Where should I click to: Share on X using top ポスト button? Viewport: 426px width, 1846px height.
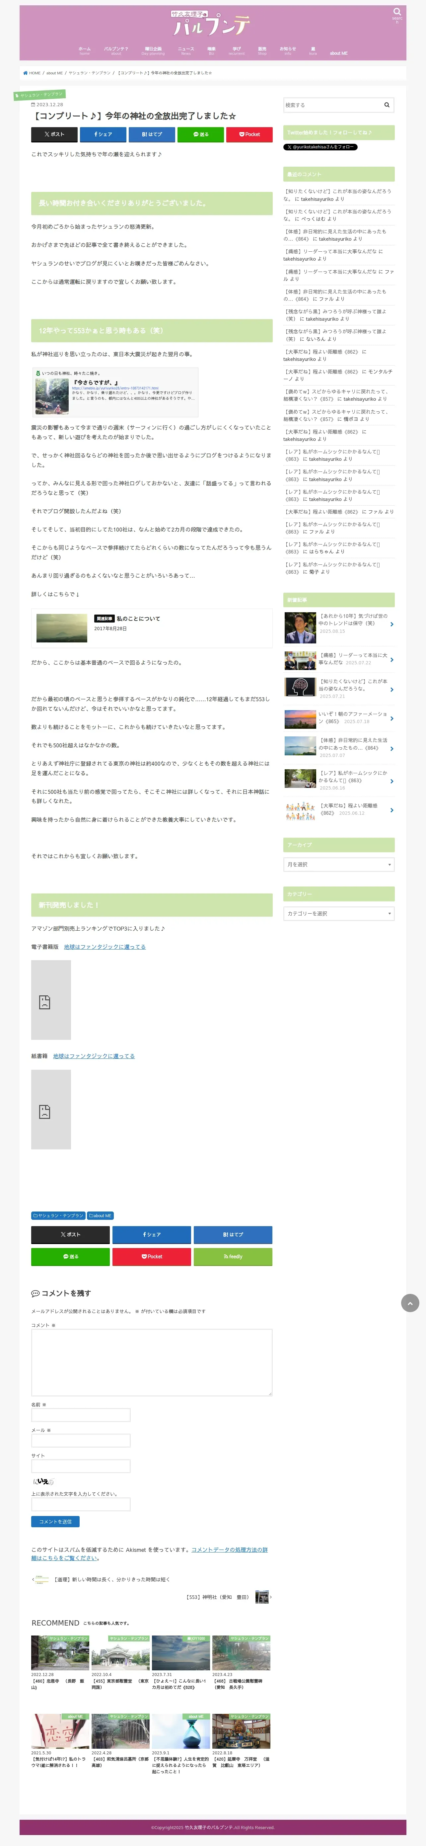pos(54,134)
